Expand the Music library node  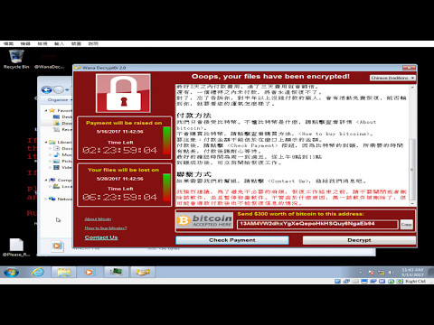click(51, 154)
